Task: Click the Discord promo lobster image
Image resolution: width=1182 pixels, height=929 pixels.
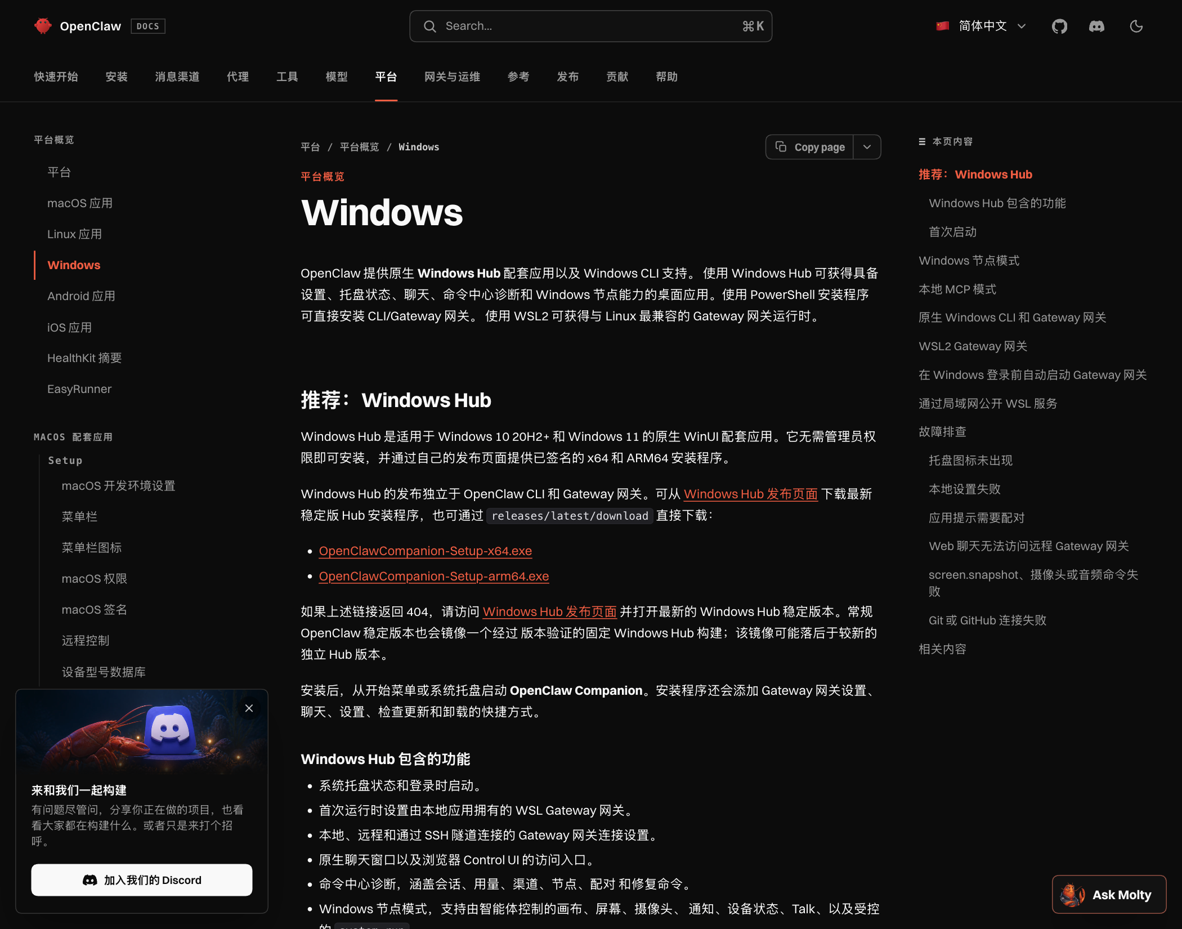Action: 142,732
